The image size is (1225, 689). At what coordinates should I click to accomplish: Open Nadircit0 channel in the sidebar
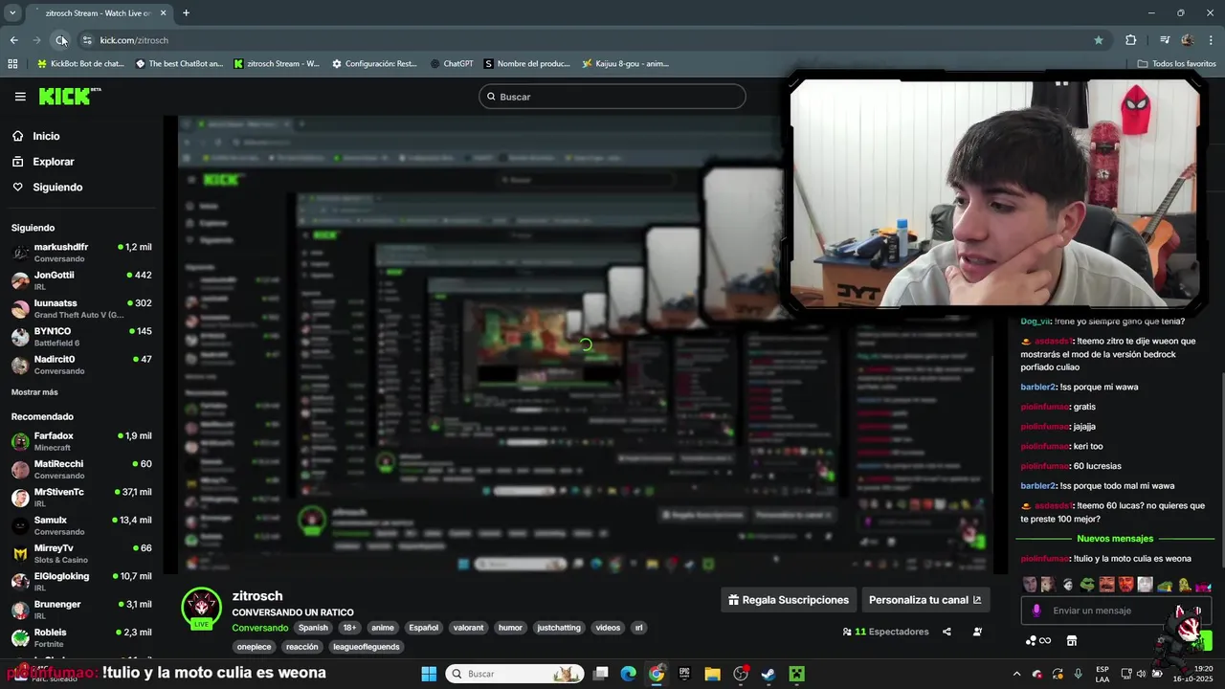click(81, 365)
